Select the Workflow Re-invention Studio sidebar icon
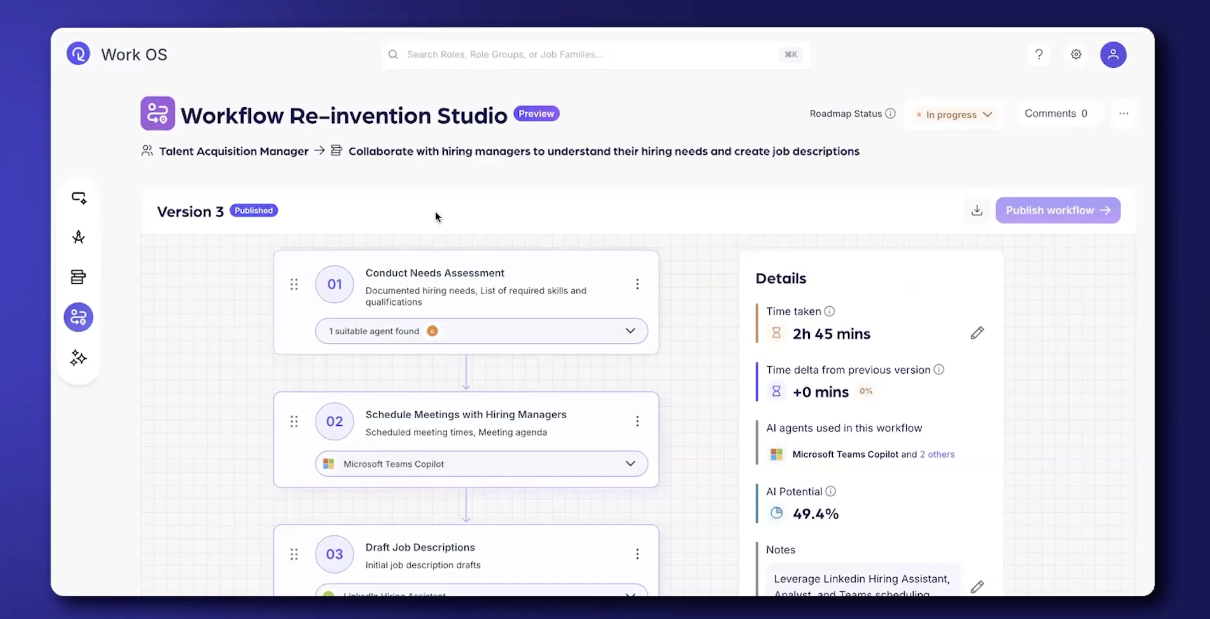Image resolution: width=1210 pixels, height=619 pixels. point(78,317)
